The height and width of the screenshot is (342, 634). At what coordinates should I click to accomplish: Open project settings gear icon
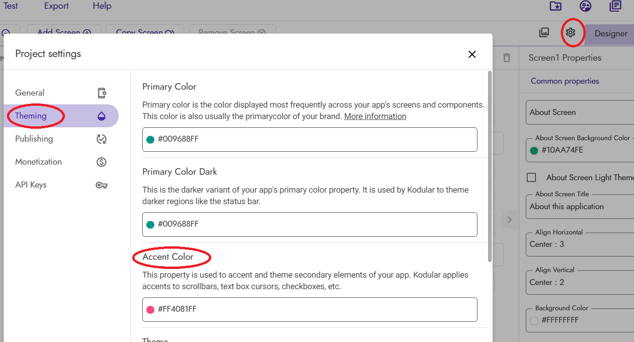point(571,33)
